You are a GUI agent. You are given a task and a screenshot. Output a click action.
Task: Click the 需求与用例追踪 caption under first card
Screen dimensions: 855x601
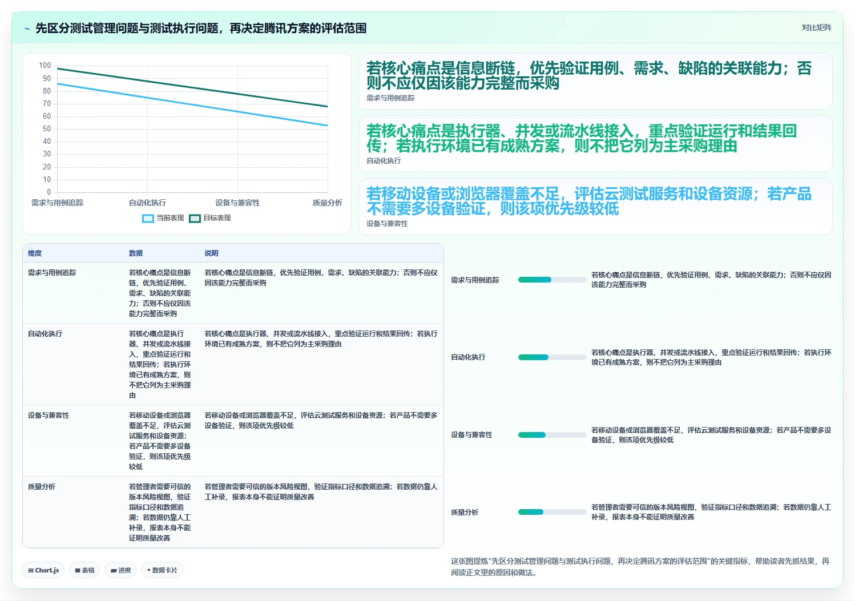coord(390,98)
